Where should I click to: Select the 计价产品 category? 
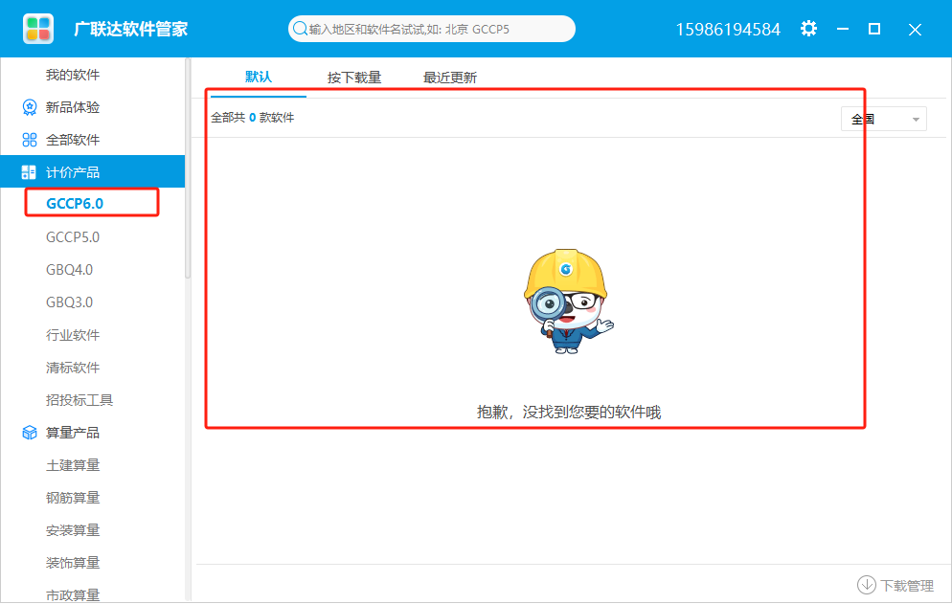point(92,171)
